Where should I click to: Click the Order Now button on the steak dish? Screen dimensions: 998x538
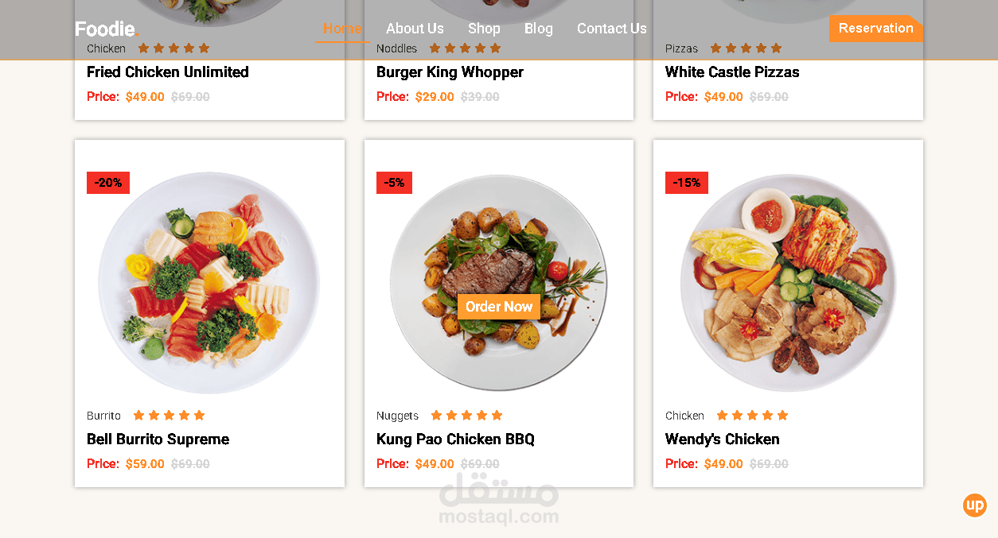point(499,307)
